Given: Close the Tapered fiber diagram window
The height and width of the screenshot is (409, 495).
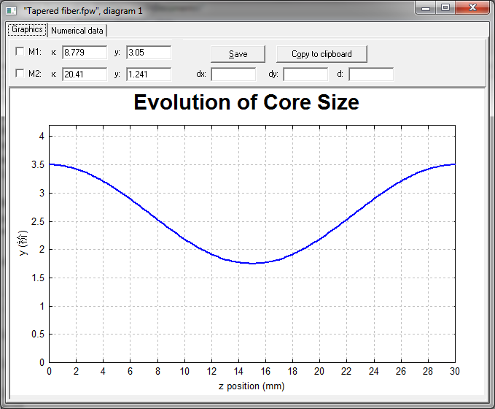Looking at the screenshot, I should click(x=472, y=8).
